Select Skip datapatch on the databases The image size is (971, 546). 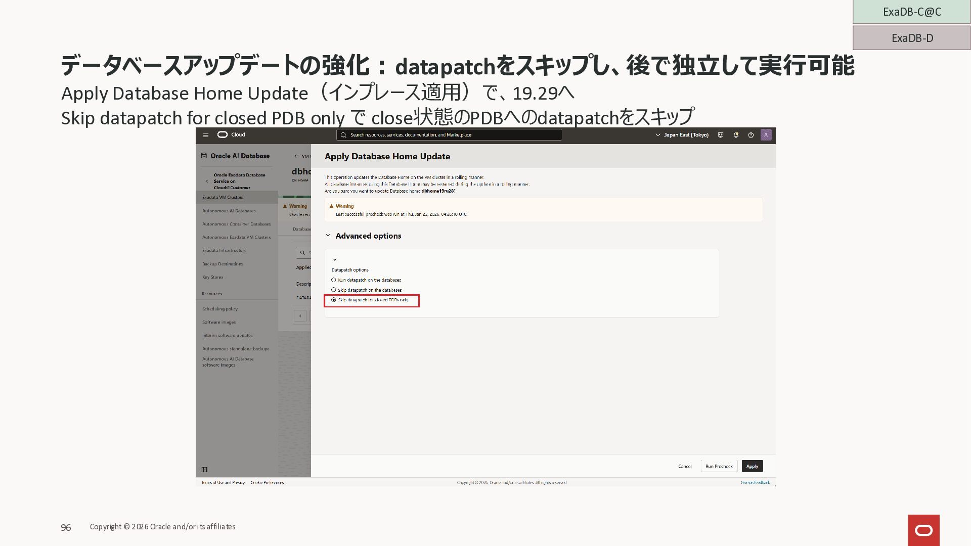tap(334, 290)
